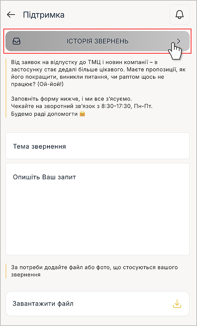Screen dimensions: 197x326
Task: Click the yellow bar beside file hint
Action: (6, 271)
